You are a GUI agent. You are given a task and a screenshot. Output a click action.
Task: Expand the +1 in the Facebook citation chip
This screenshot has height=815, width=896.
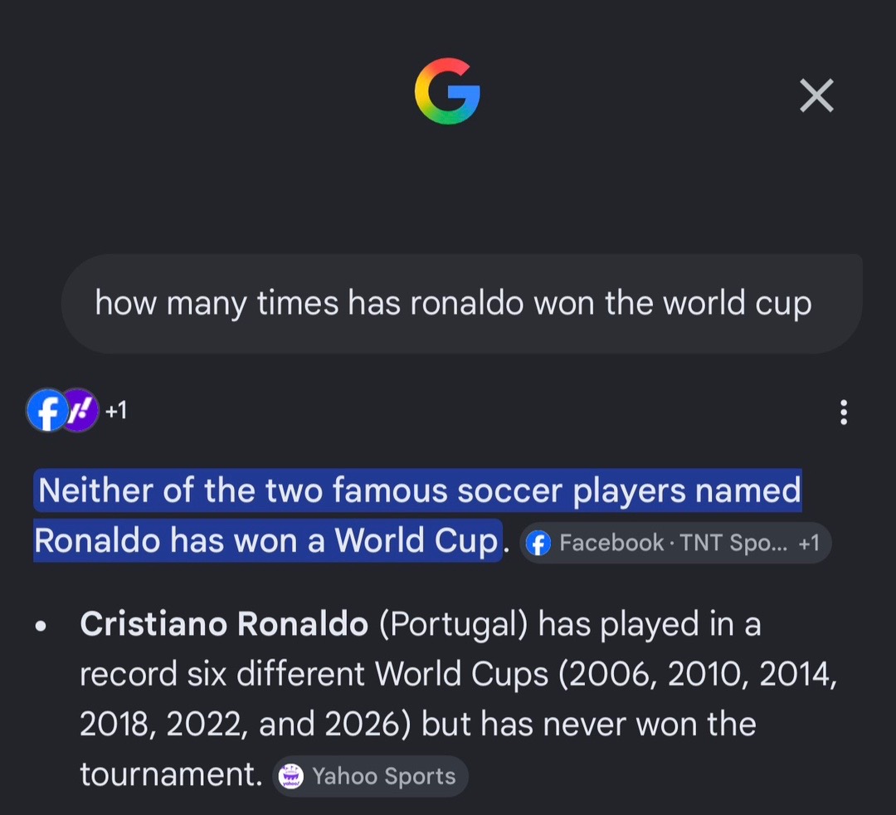pyautogui.click(x=809, y=543)
